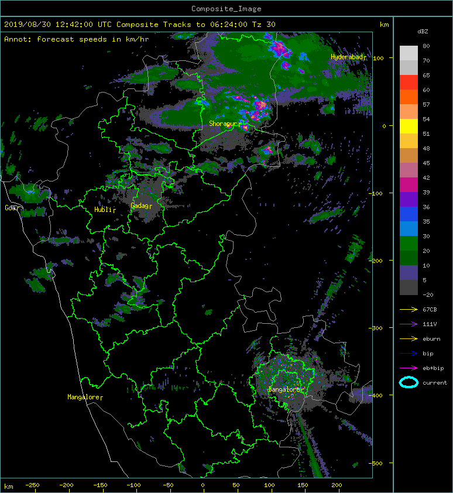Select the Hyderabad city label on the map
The image size is (453, 493).
click(348, 57)
